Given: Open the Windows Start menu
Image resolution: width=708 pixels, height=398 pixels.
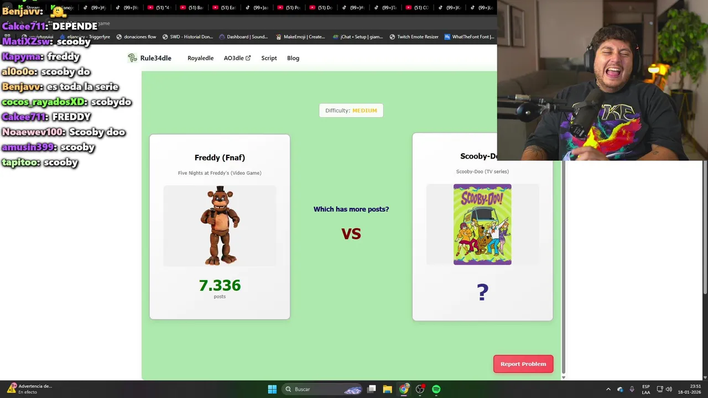Looking at the screenshot, I should 272,389.
